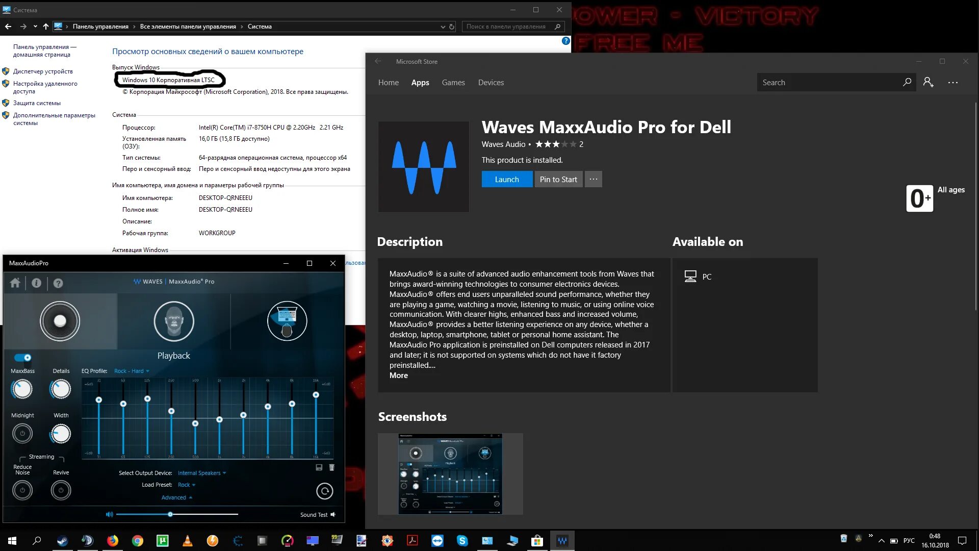Click the breadcrumb 'Панель управления'
979x551 pixels.
tap(100, 27)
